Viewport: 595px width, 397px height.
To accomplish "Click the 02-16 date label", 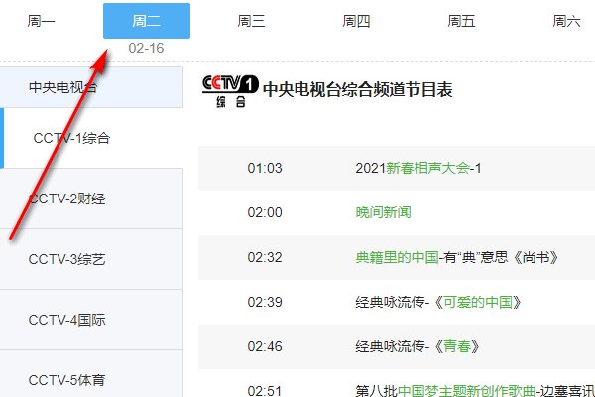I will [x=146, y=48].
